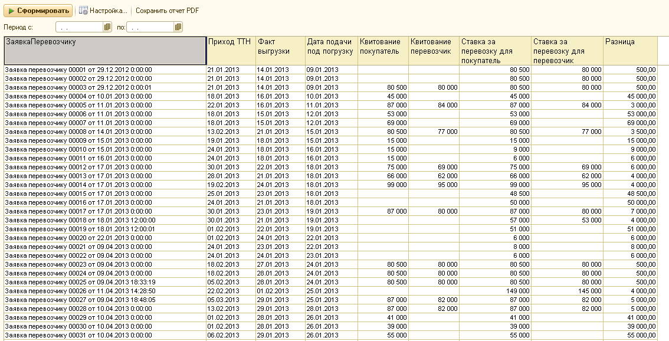Focus the по end date input field
This screenshot has width=669, height=341.
[150, 27]
